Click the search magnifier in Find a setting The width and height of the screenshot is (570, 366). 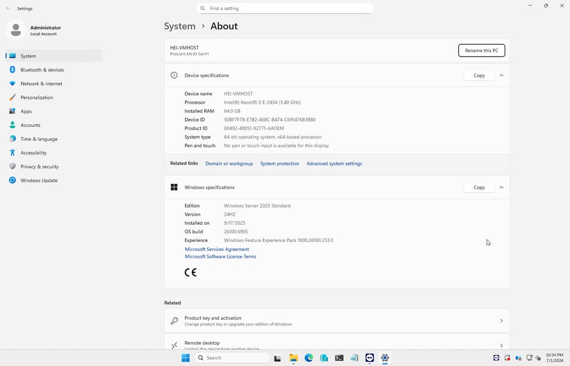click(203, 8)
